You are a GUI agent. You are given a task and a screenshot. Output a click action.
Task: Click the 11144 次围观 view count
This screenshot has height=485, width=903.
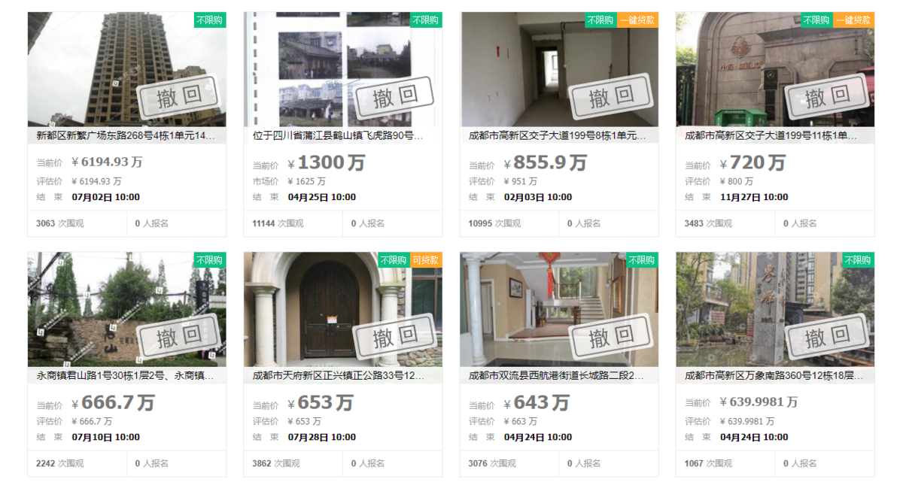pos(278,223)
